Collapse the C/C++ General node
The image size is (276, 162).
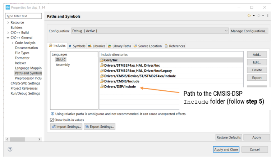8,38
